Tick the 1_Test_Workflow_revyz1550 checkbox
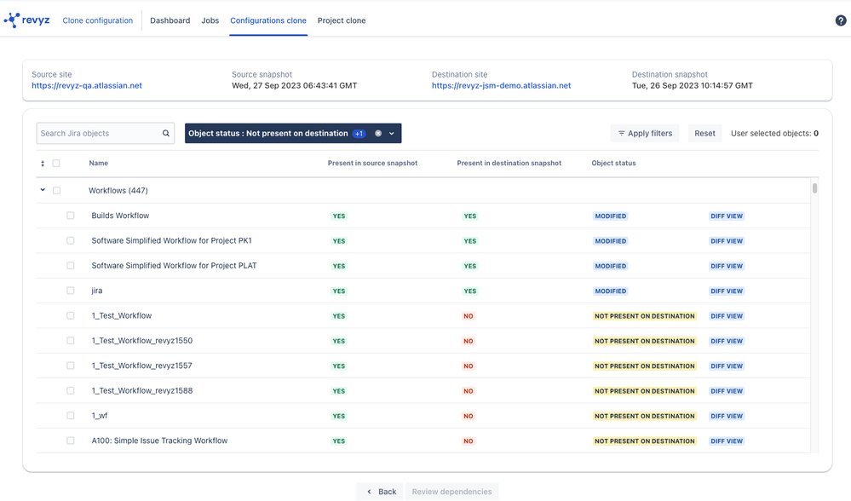This screenshot has width=851, height=501. click(x=71, y=340)
